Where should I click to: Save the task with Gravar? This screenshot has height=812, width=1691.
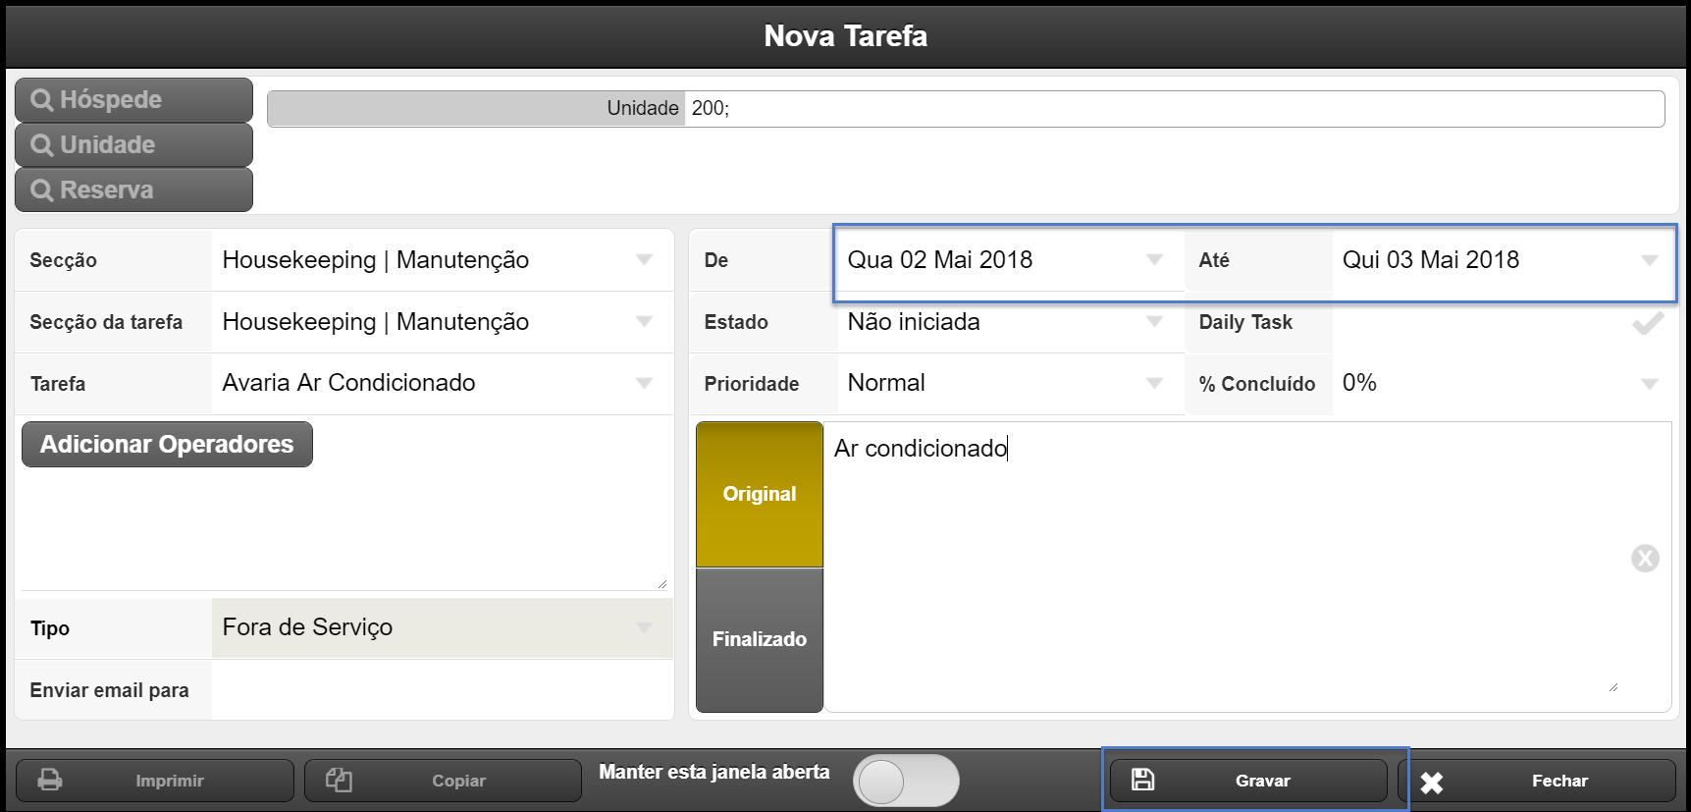[1248, 781]
